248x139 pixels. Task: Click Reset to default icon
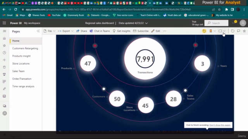[204, 31]
